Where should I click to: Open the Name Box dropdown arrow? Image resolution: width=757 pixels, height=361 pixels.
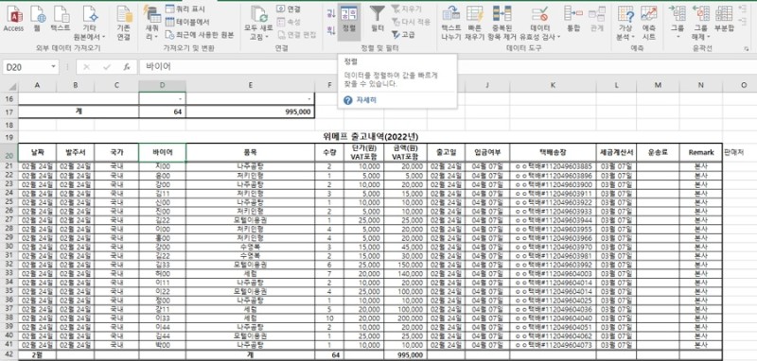(x=53, y=67)
